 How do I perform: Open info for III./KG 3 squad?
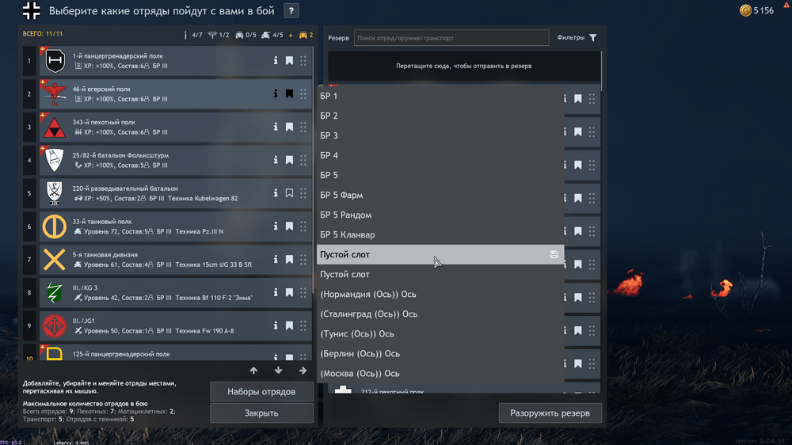pyautogui.click(x=276, y=292)
